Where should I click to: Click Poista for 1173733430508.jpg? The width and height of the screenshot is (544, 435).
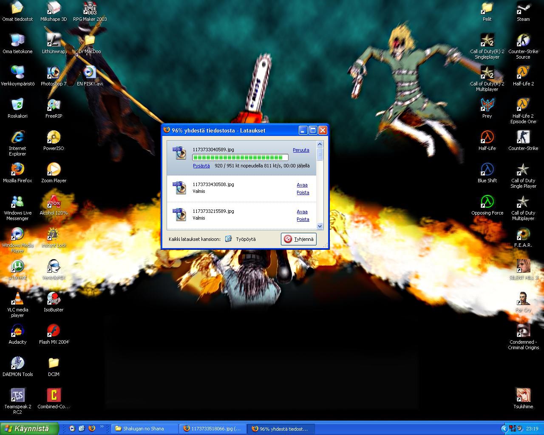pos(303,192)
